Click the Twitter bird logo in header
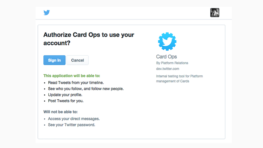This screenshot has width=263, height=148. 47,12
